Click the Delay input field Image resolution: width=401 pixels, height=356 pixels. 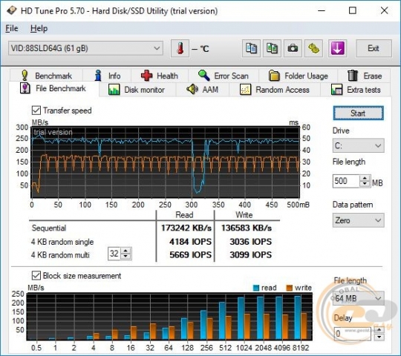pos(353,334)
